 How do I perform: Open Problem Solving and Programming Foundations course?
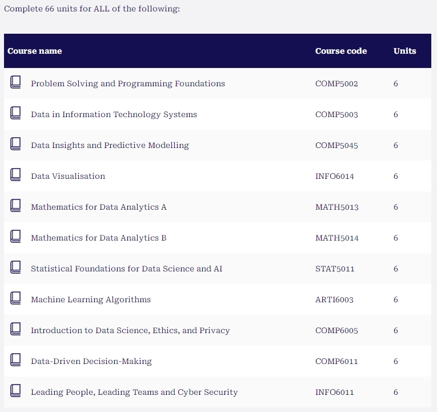[x=128, y=83]
